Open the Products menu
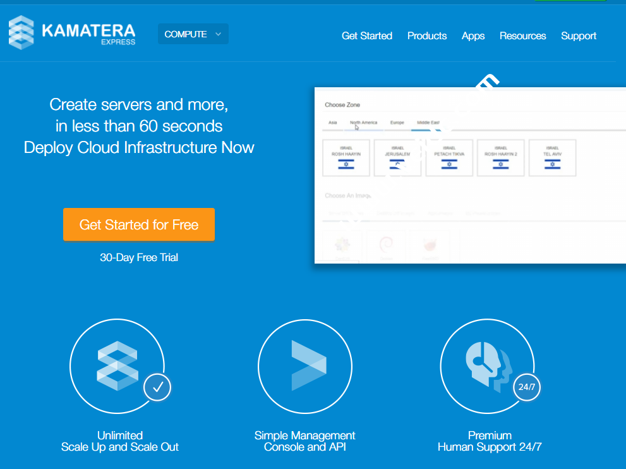 (x=427, y=36)
